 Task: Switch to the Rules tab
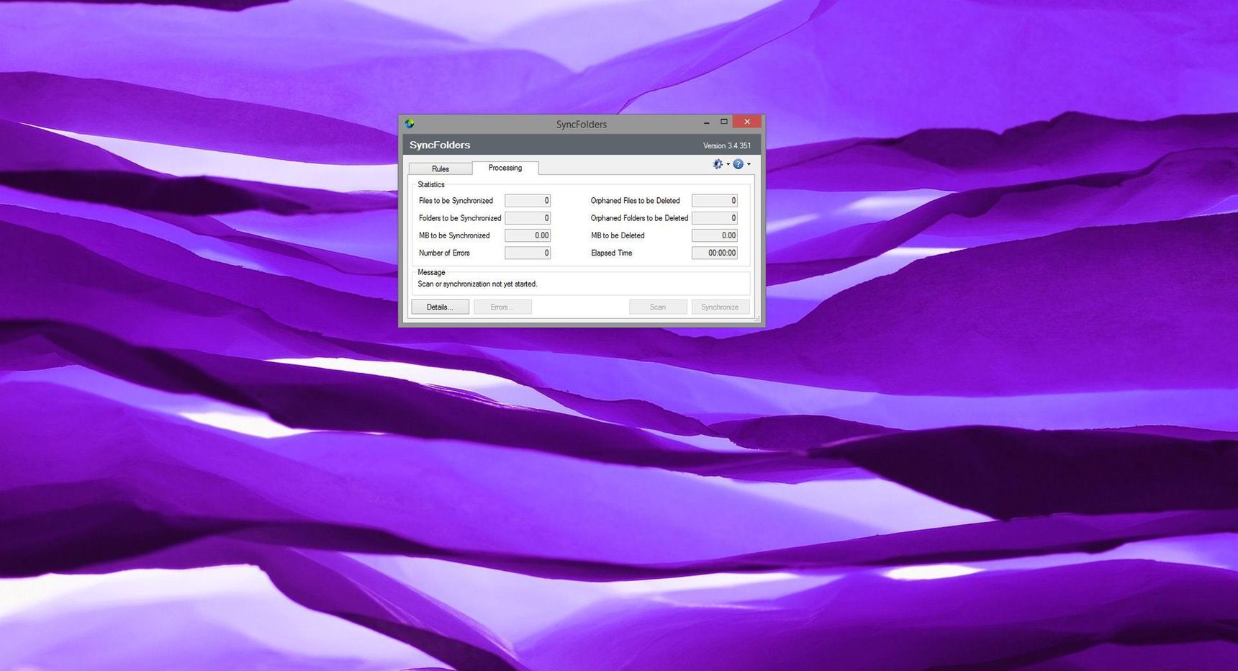click(440, 168)
